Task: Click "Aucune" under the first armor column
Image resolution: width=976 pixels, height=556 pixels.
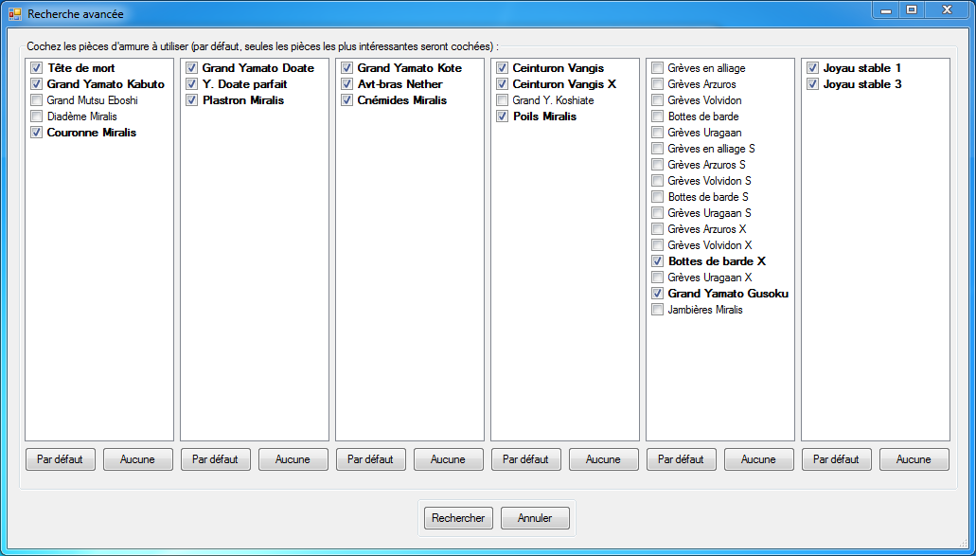Action: pos(137,458)
